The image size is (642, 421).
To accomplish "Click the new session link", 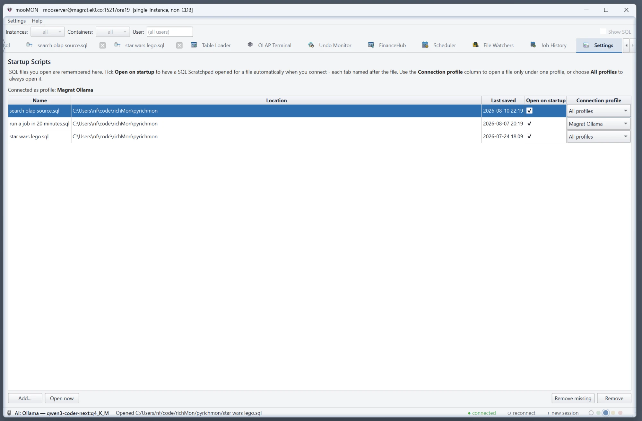I will tap(563, 413).
